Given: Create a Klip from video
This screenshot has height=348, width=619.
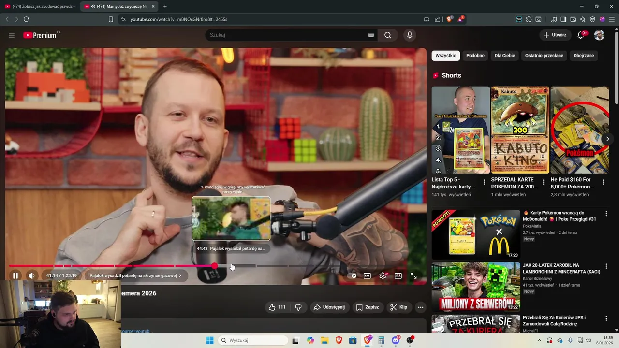Looking at the screenshot, I should point(399,307).
